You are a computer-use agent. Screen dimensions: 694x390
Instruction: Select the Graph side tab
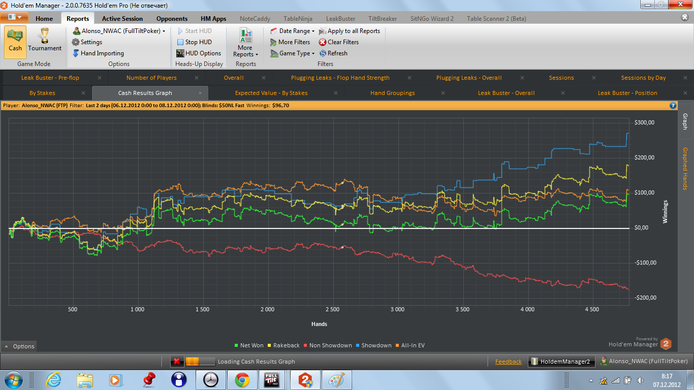point(685,121)
